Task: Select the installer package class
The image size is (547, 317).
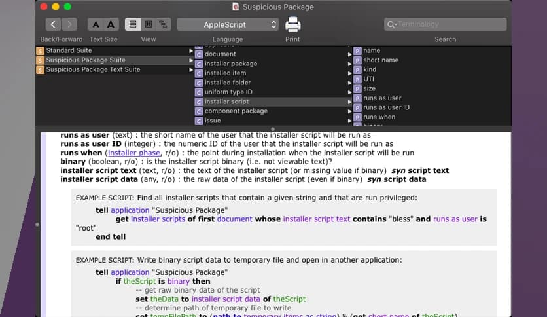Action: tap(273, 64)
